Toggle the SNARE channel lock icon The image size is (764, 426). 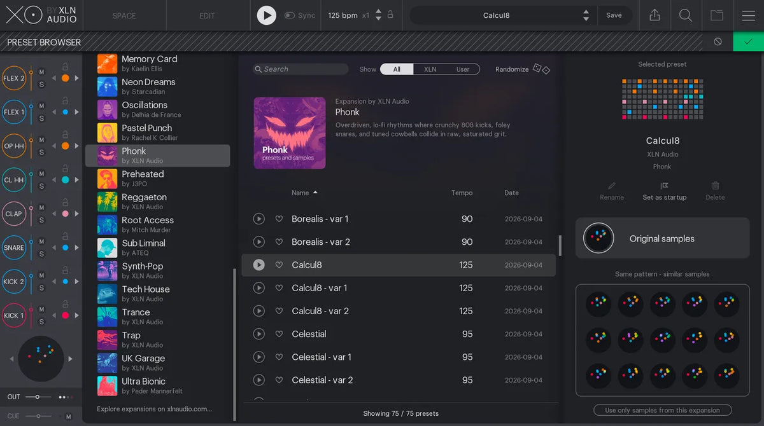(x=65, y=236)
